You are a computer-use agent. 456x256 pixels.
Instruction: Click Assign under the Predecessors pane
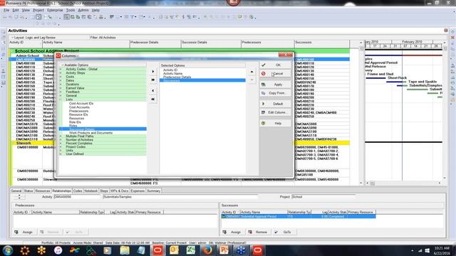pyautogui.click(x=24, y=233)
